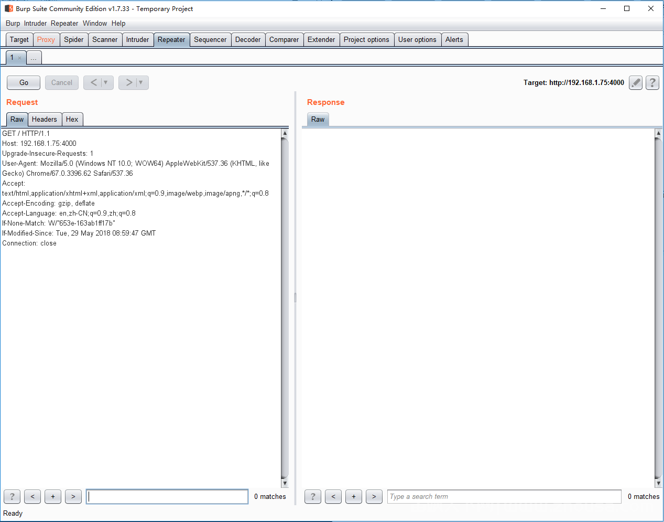Open the User options tab

(x=417, y=39)
